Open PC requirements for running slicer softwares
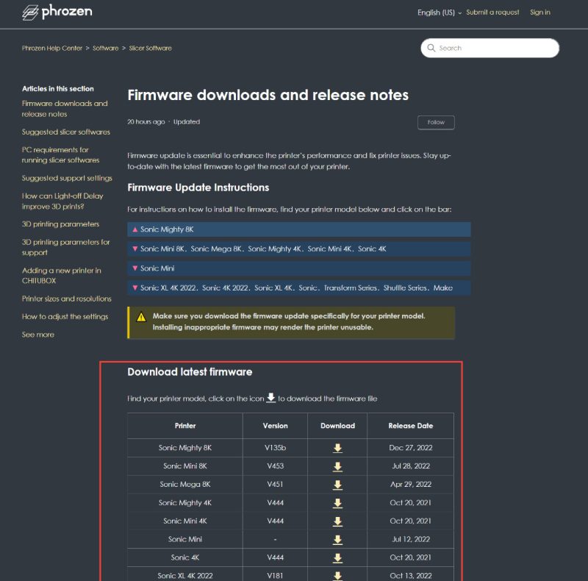 coord(60,155)
